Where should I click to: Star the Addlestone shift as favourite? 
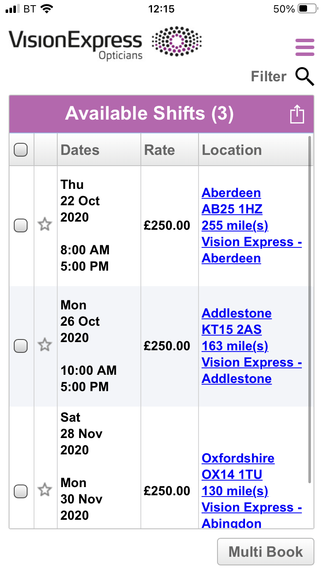(45, 346)
